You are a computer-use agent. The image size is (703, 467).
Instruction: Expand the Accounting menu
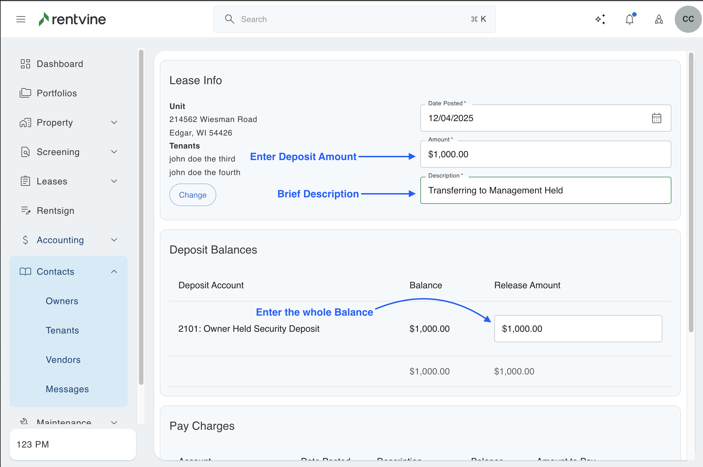click(x=60, y=240)
